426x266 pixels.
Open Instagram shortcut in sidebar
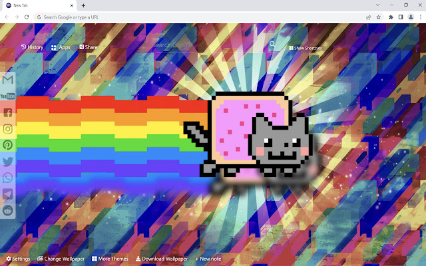7,129
